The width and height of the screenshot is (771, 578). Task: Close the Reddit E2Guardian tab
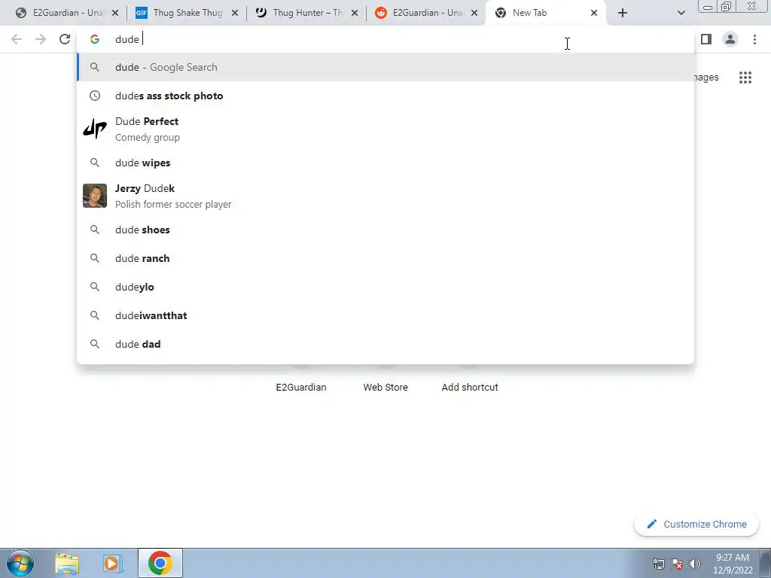tap(474, 13)
